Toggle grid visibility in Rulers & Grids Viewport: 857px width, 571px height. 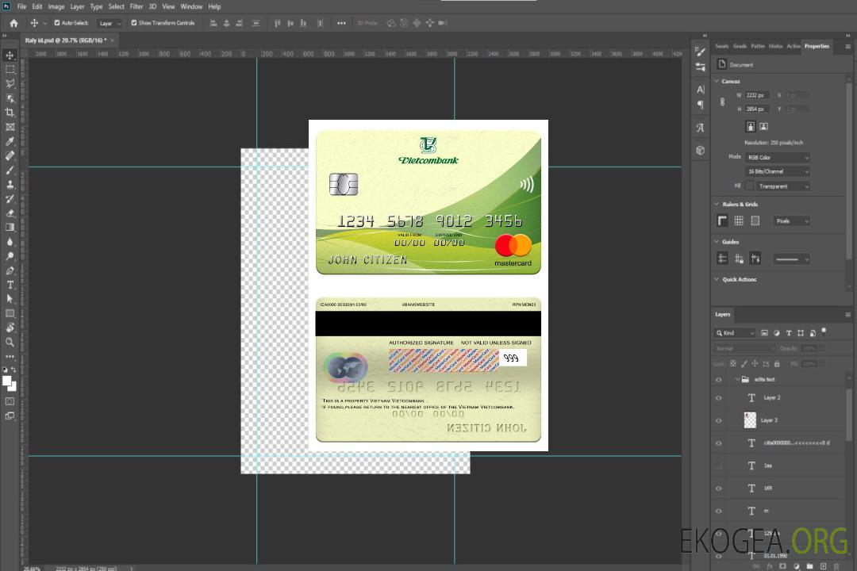pos(739,220)
